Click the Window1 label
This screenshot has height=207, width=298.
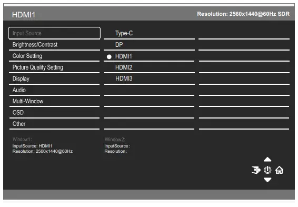[x=22, y=140]
